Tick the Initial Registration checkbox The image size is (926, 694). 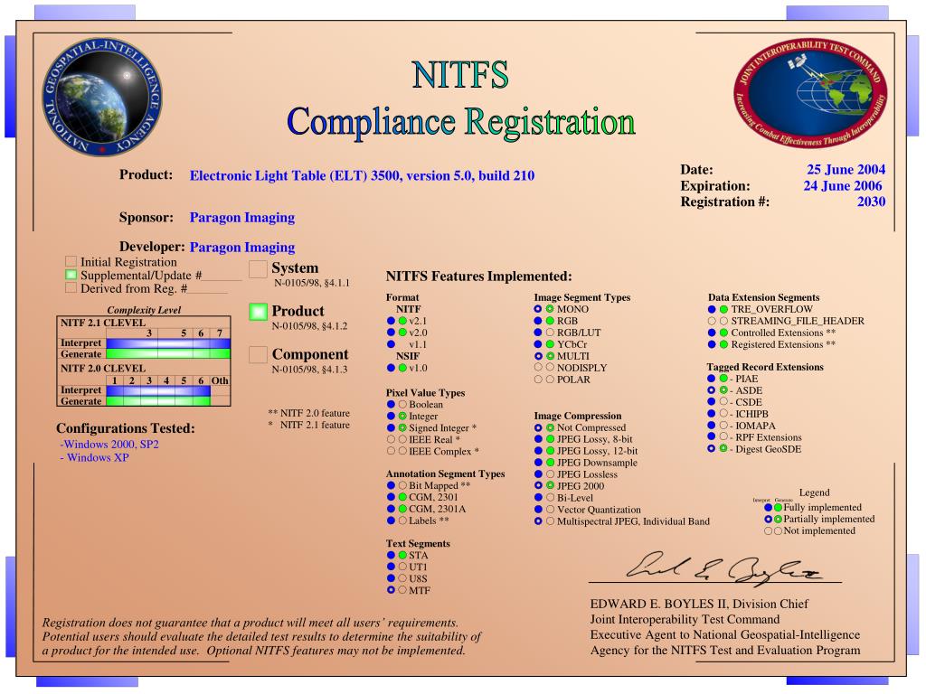pos(71,261)
